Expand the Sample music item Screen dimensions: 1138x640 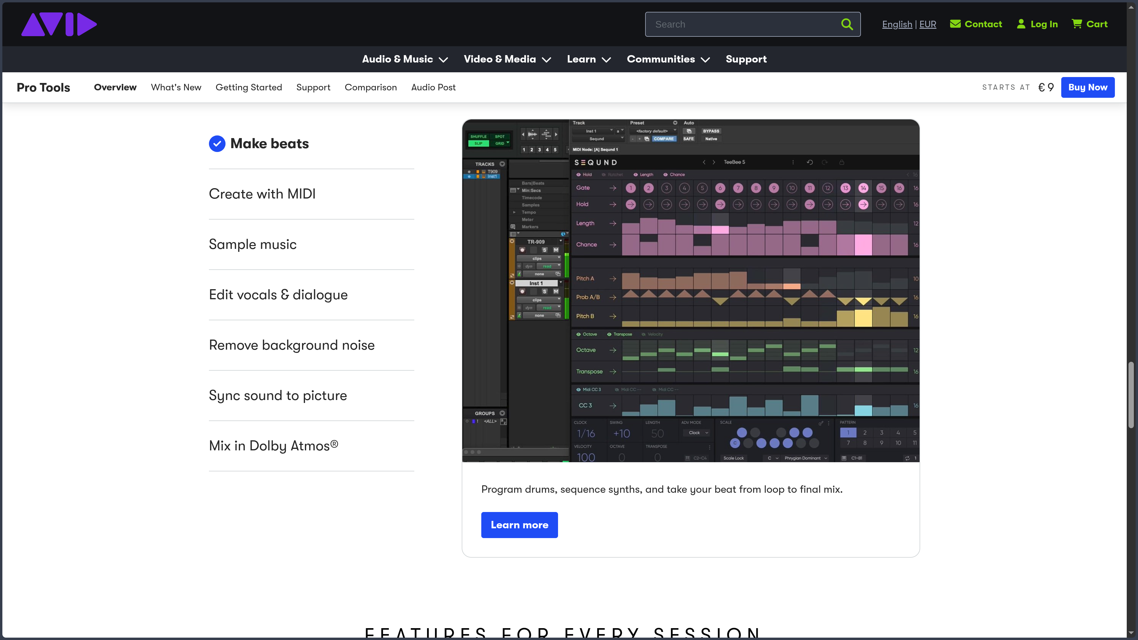click(x=311, y=244)
